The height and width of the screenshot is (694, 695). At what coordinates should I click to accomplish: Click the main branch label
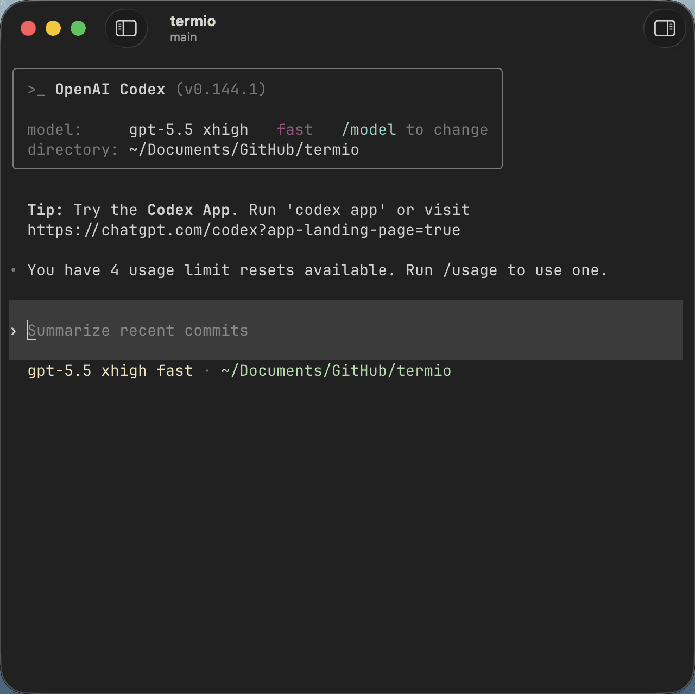(x=184, y=37)
